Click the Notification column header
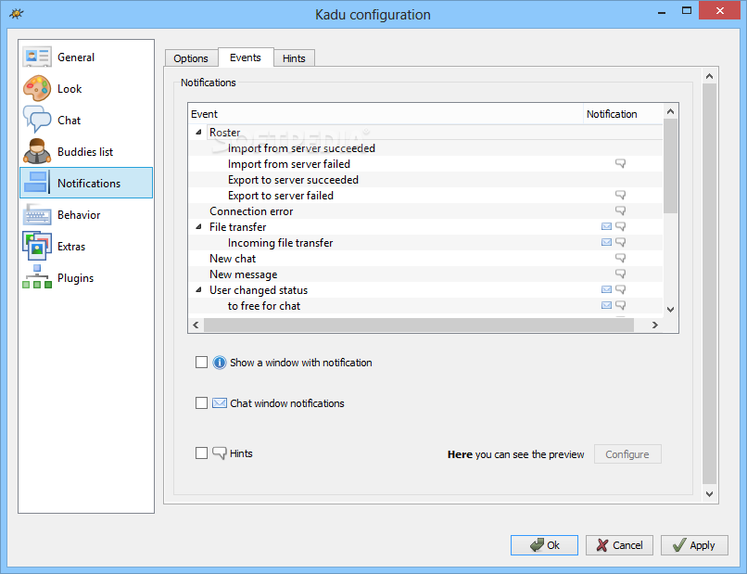The image size is (747, 574). [x=623, y=114]
